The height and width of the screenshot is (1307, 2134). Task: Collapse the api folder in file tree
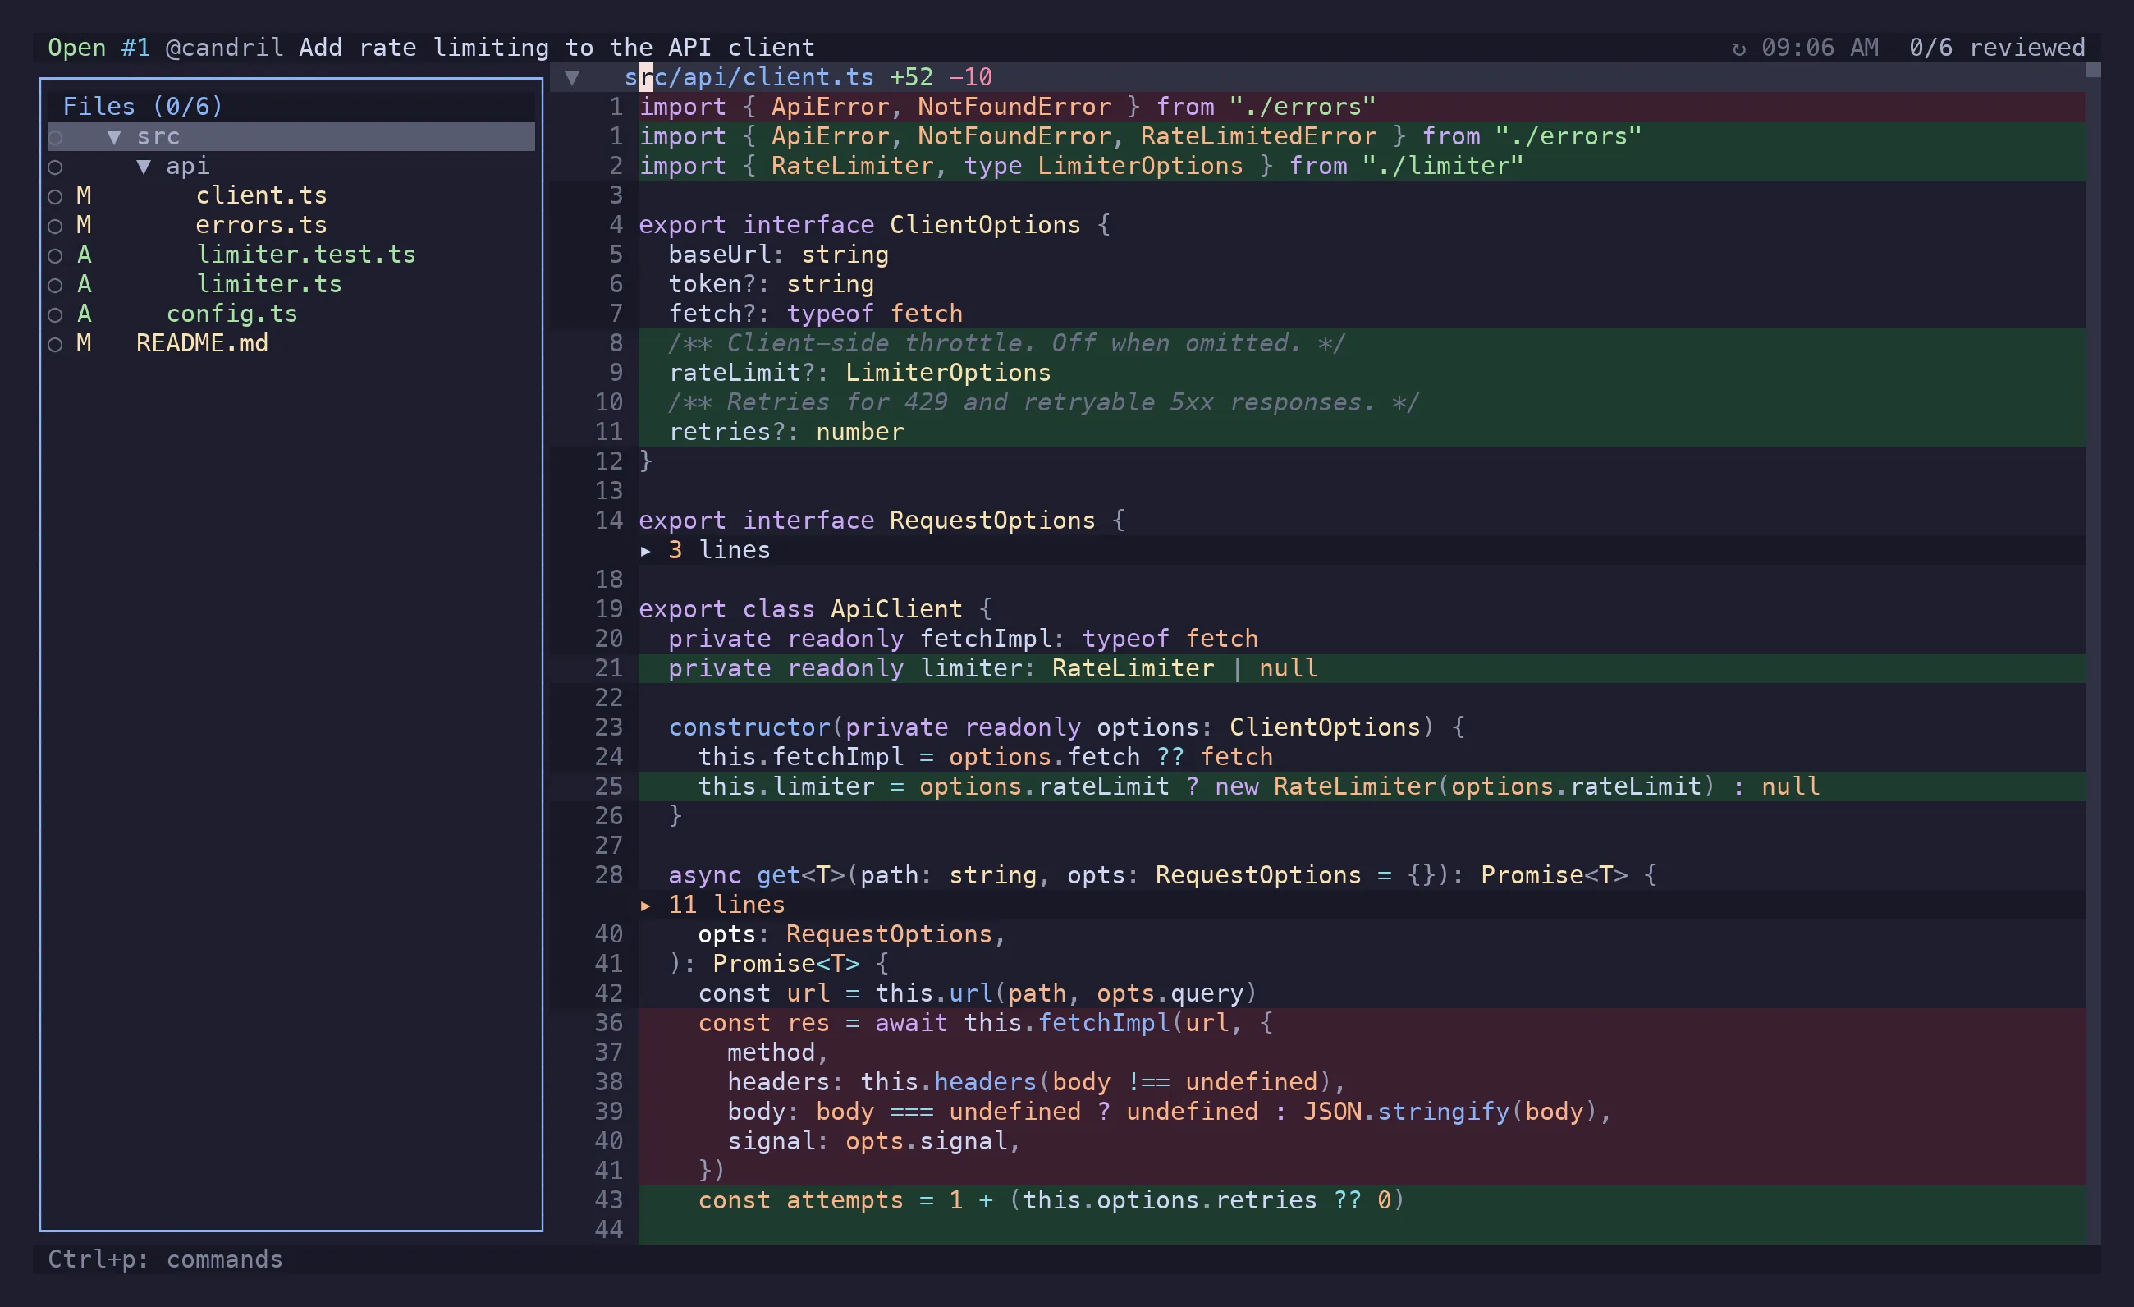click(x=144, y=167)
